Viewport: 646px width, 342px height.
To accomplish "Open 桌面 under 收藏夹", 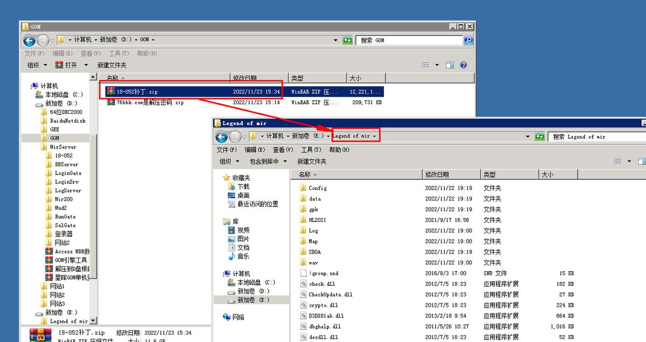I will pyautogui.click(x=237, y=195).
